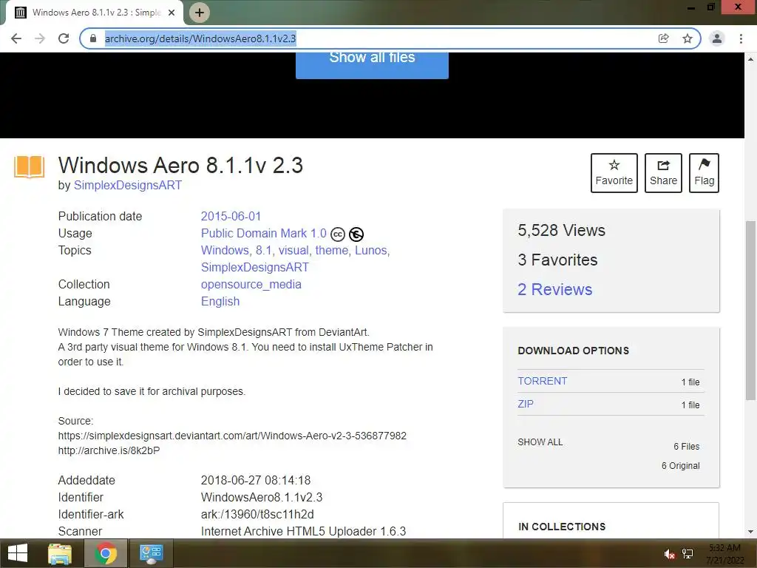Screen dimensions: 757x568
Task: Click the http://archive.is/8k2bP text
Action: (109, 450)
